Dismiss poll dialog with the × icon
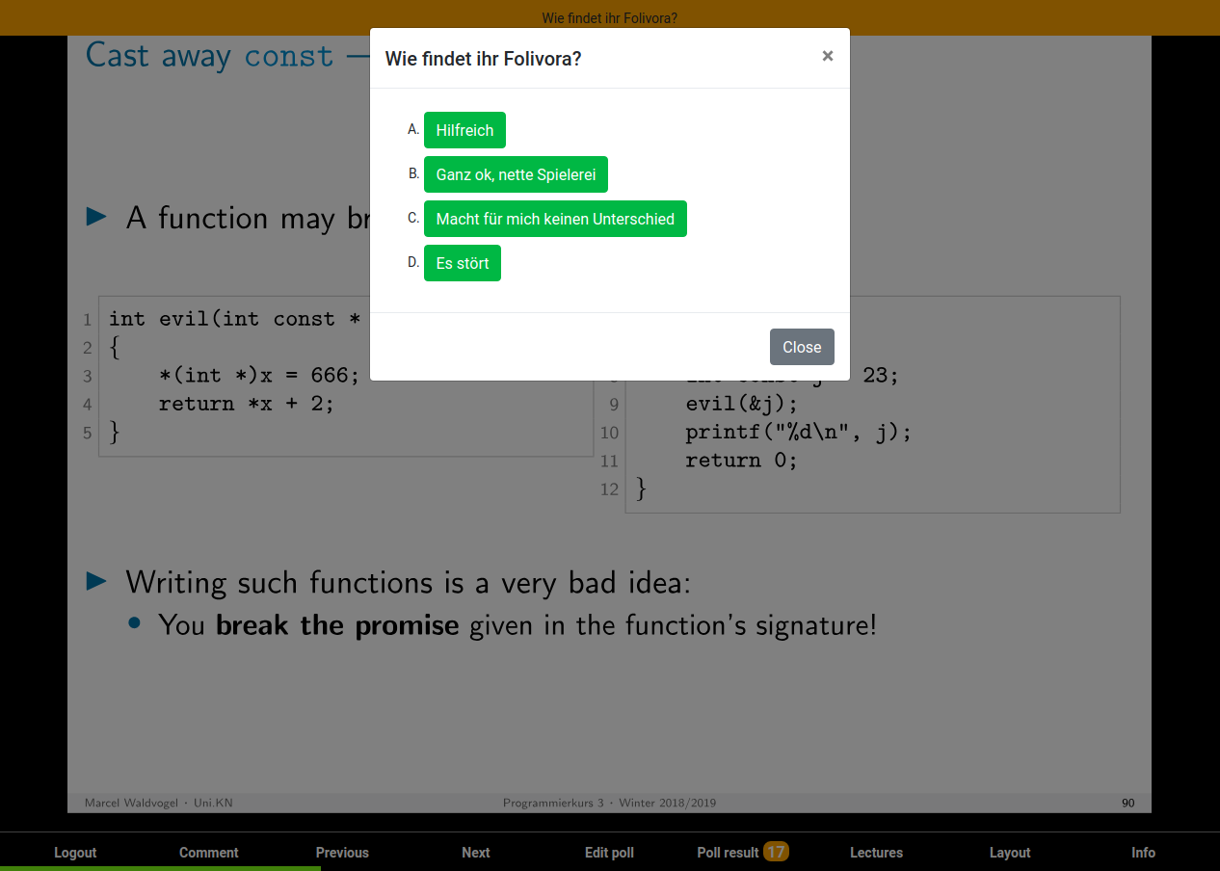 pos(827,56)
